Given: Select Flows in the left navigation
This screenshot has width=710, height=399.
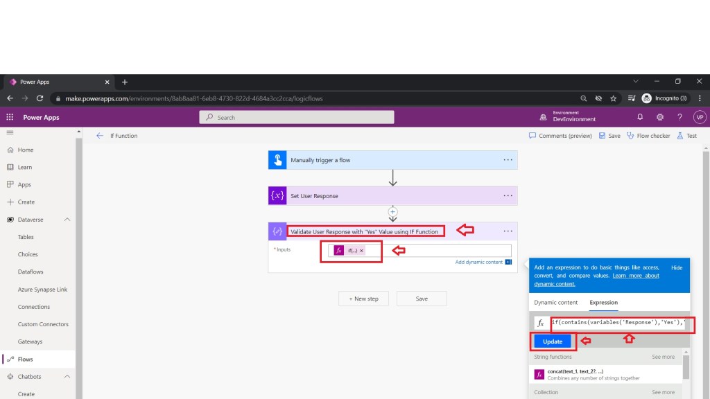Looking at the screenshot, I should 25,360.
